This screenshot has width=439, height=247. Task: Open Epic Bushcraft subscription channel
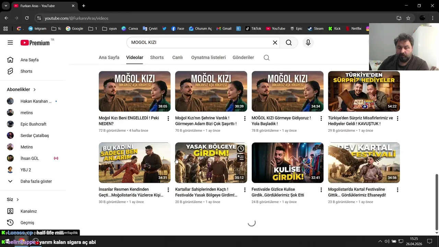[33, 124]
